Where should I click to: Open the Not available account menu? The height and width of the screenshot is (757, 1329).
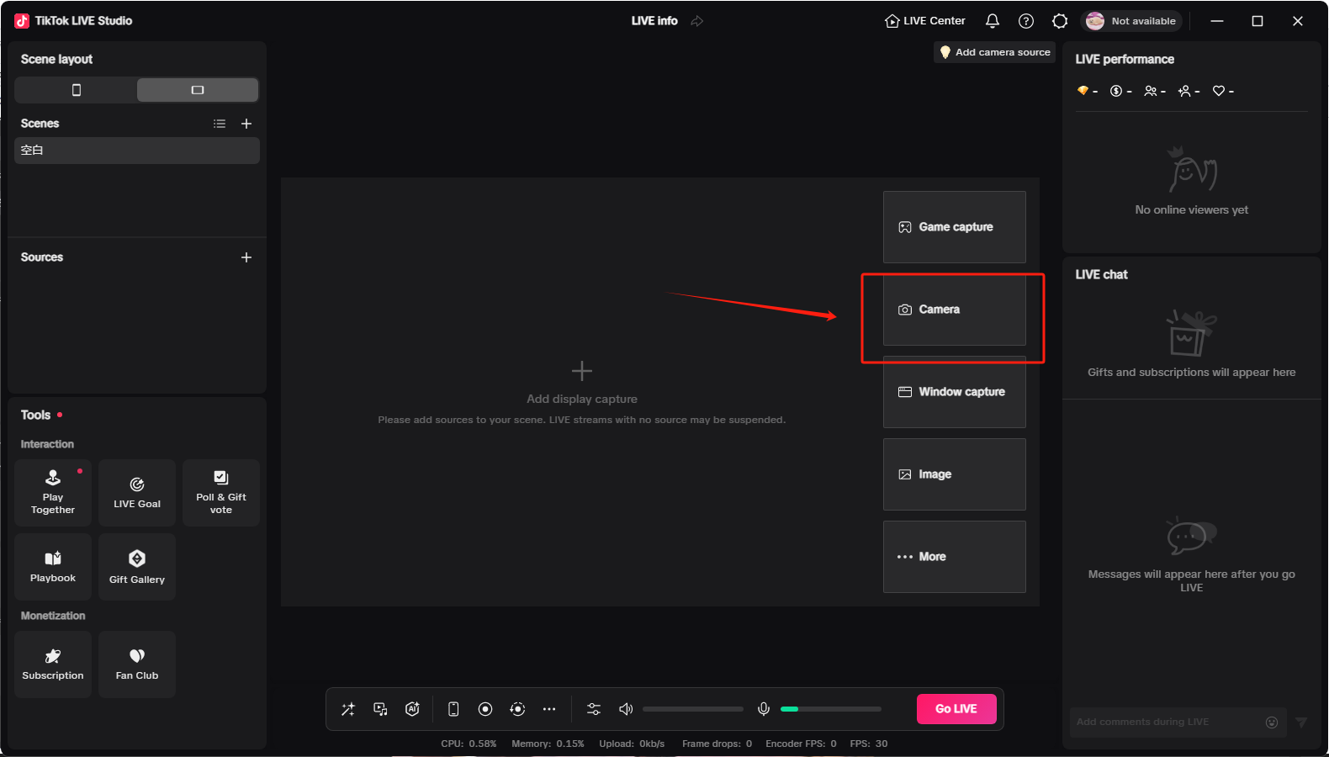tap(1131, 21)
